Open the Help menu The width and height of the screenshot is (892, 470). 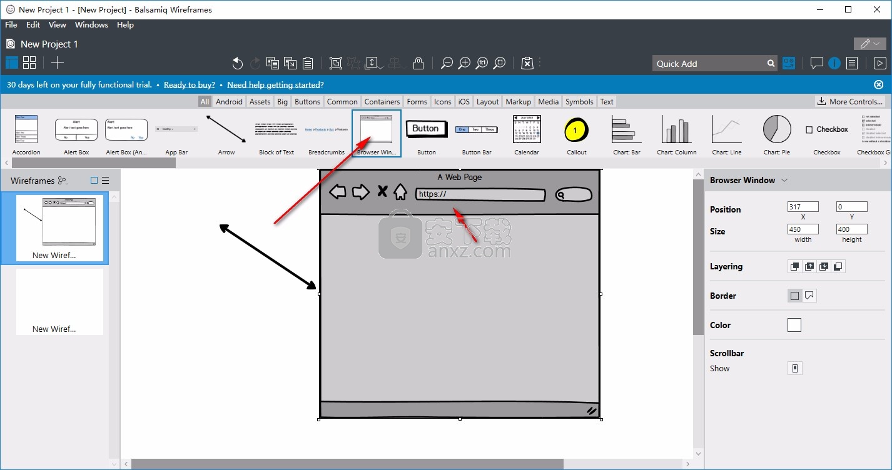click(x=125, y=25)
